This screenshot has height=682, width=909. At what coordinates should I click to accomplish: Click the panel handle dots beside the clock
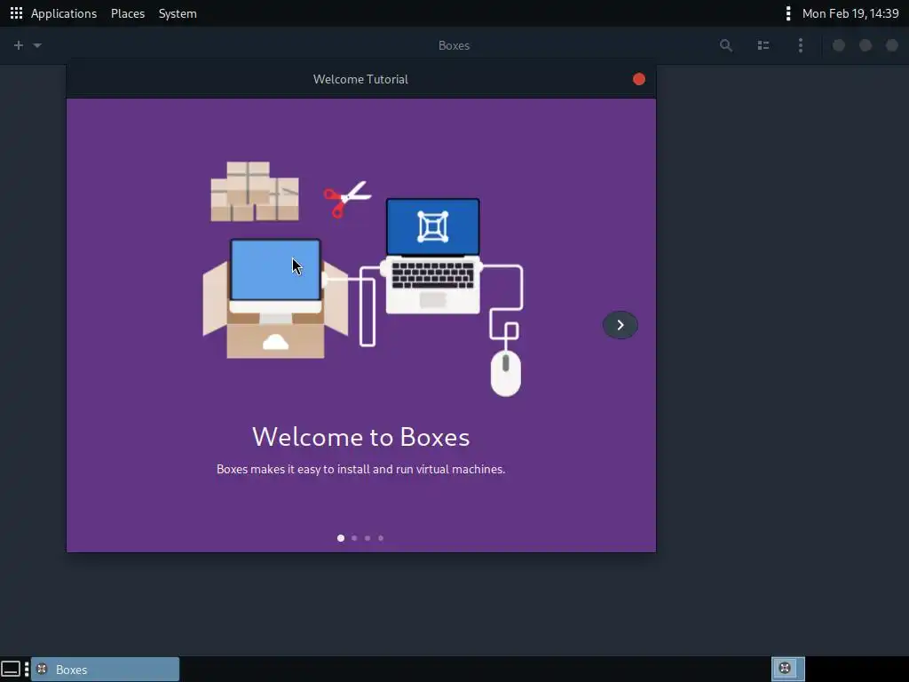(788, 13)
